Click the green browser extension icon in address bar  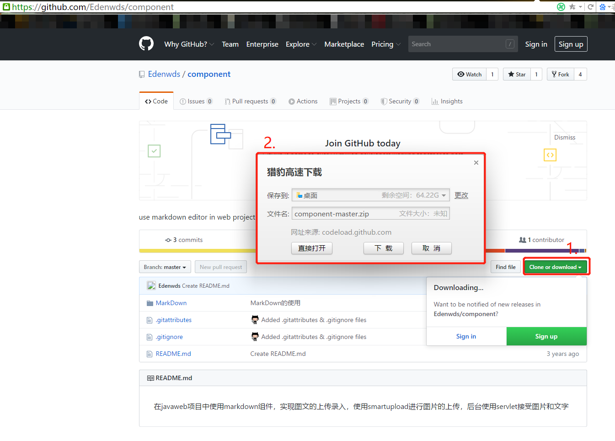pyautogui.click(x=561, y=6)
